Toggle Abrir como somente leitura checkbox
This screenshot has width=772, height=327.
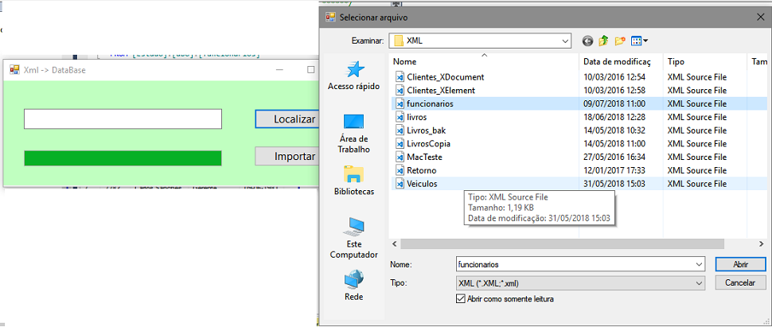pos(460,299)
